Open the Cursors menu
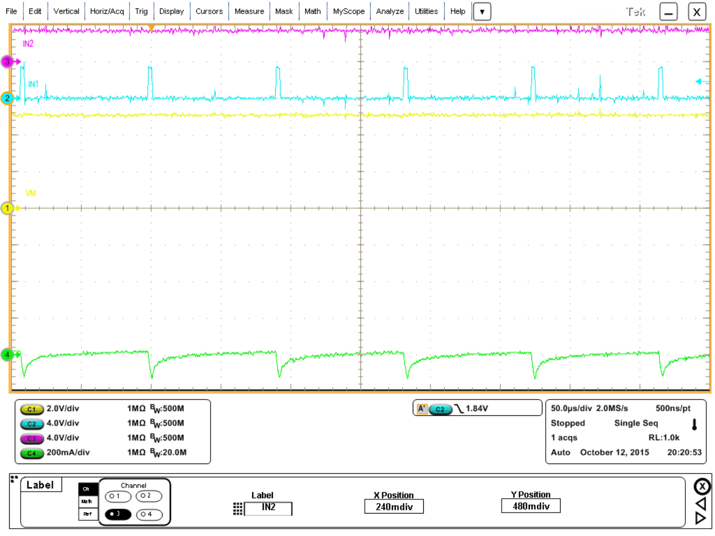This screenshot has height=536, width=715. pyautogui.click(x=209, y=11)
